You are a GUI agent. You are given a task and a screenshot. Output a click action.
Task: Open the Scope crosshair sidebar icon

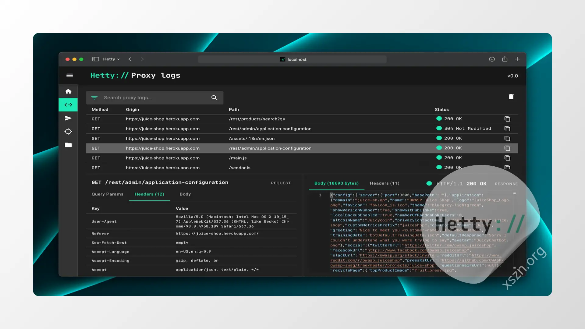[x=68, y=132]
